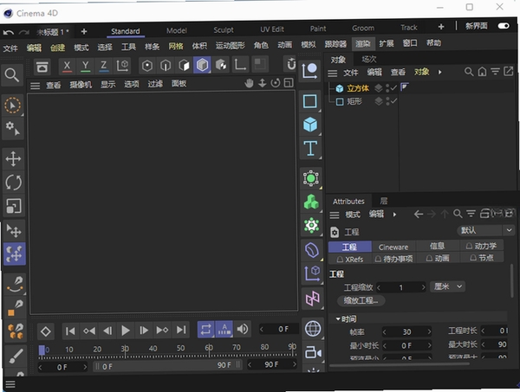The image size is (520, 392).
Task: Toggle the 新界面 switch
Action: (504, 26)
